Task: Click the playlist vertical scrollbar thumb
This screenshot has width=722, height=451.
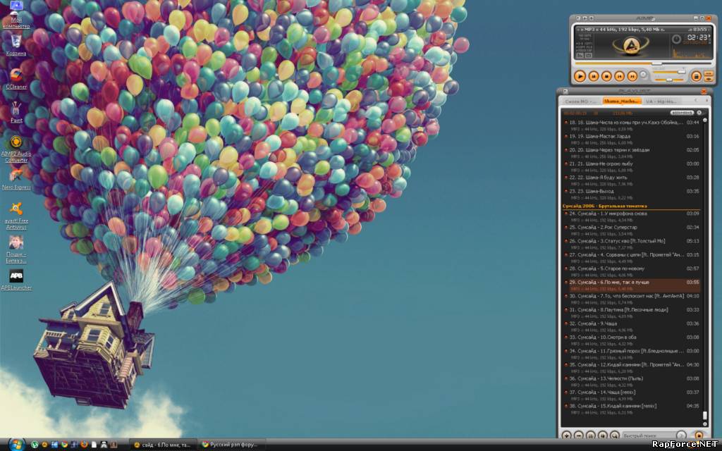Action: [704, 416]
